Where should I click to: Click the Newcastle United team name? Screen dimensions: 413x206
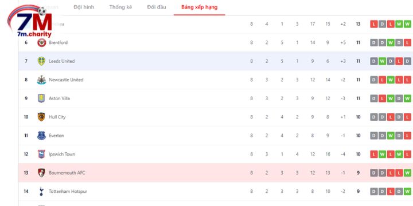tap(66, 80)
